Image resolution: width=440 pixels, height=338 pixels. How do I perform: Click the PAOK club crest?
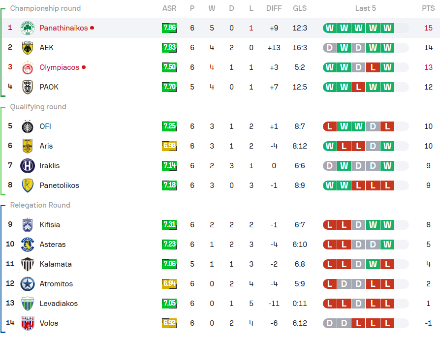(28, 87)
